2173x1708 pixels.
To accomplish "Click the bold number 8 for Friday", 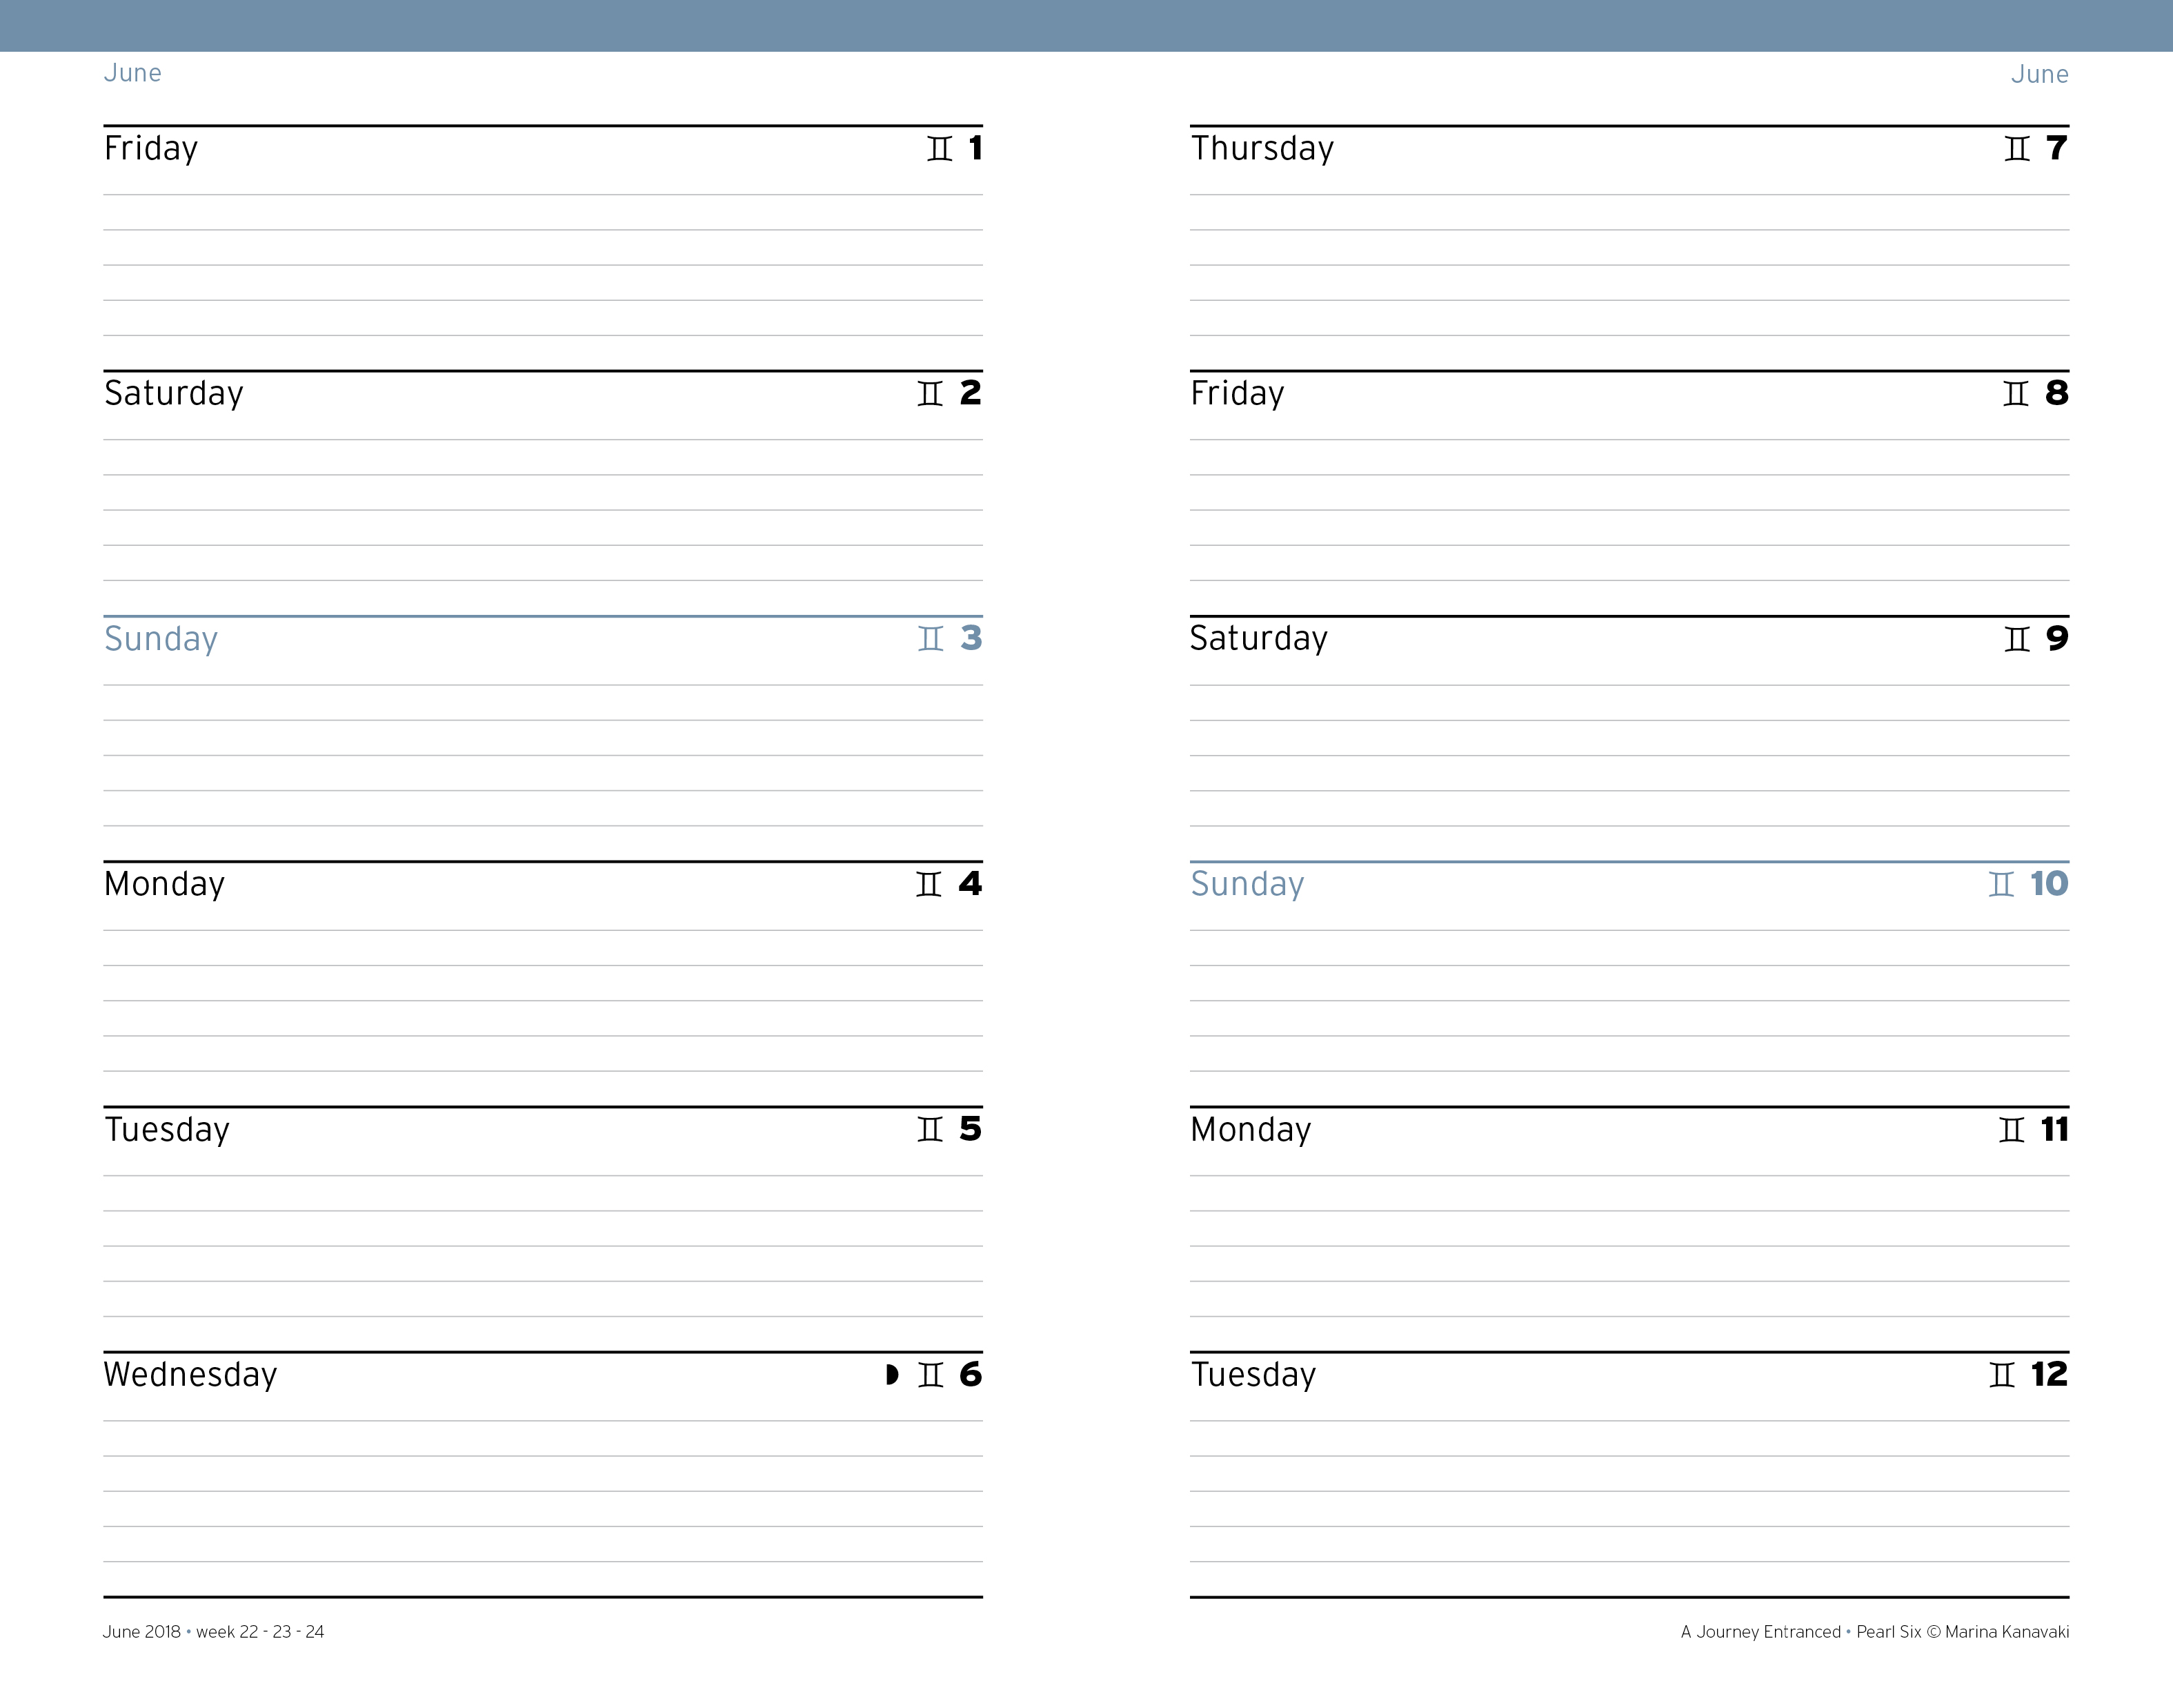I will tap(2056, 393).
